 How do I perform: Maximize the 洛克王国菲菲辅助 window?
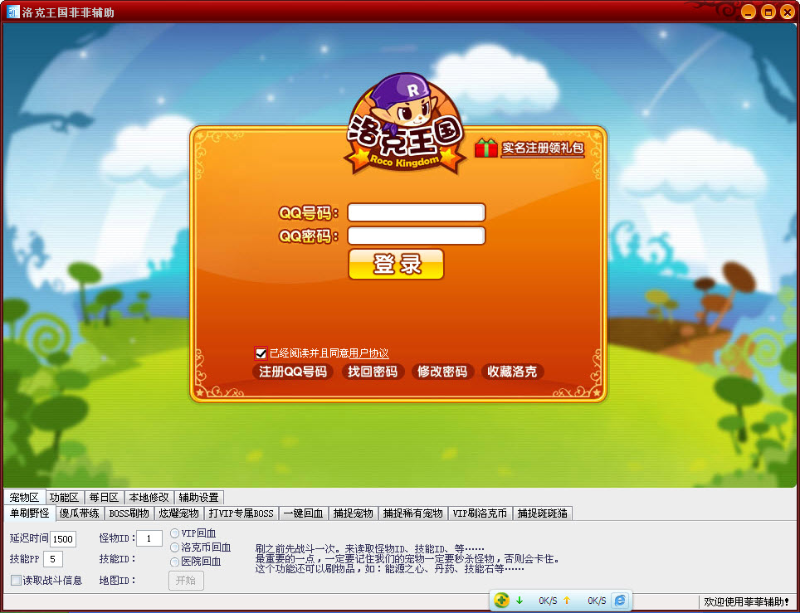[768, 12]
